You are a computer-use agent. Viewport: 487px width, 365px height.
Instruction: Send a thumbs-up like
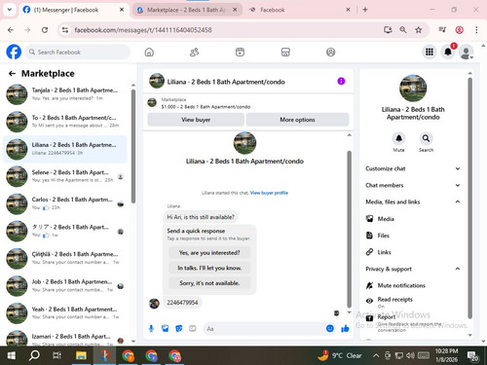[345, 329]
